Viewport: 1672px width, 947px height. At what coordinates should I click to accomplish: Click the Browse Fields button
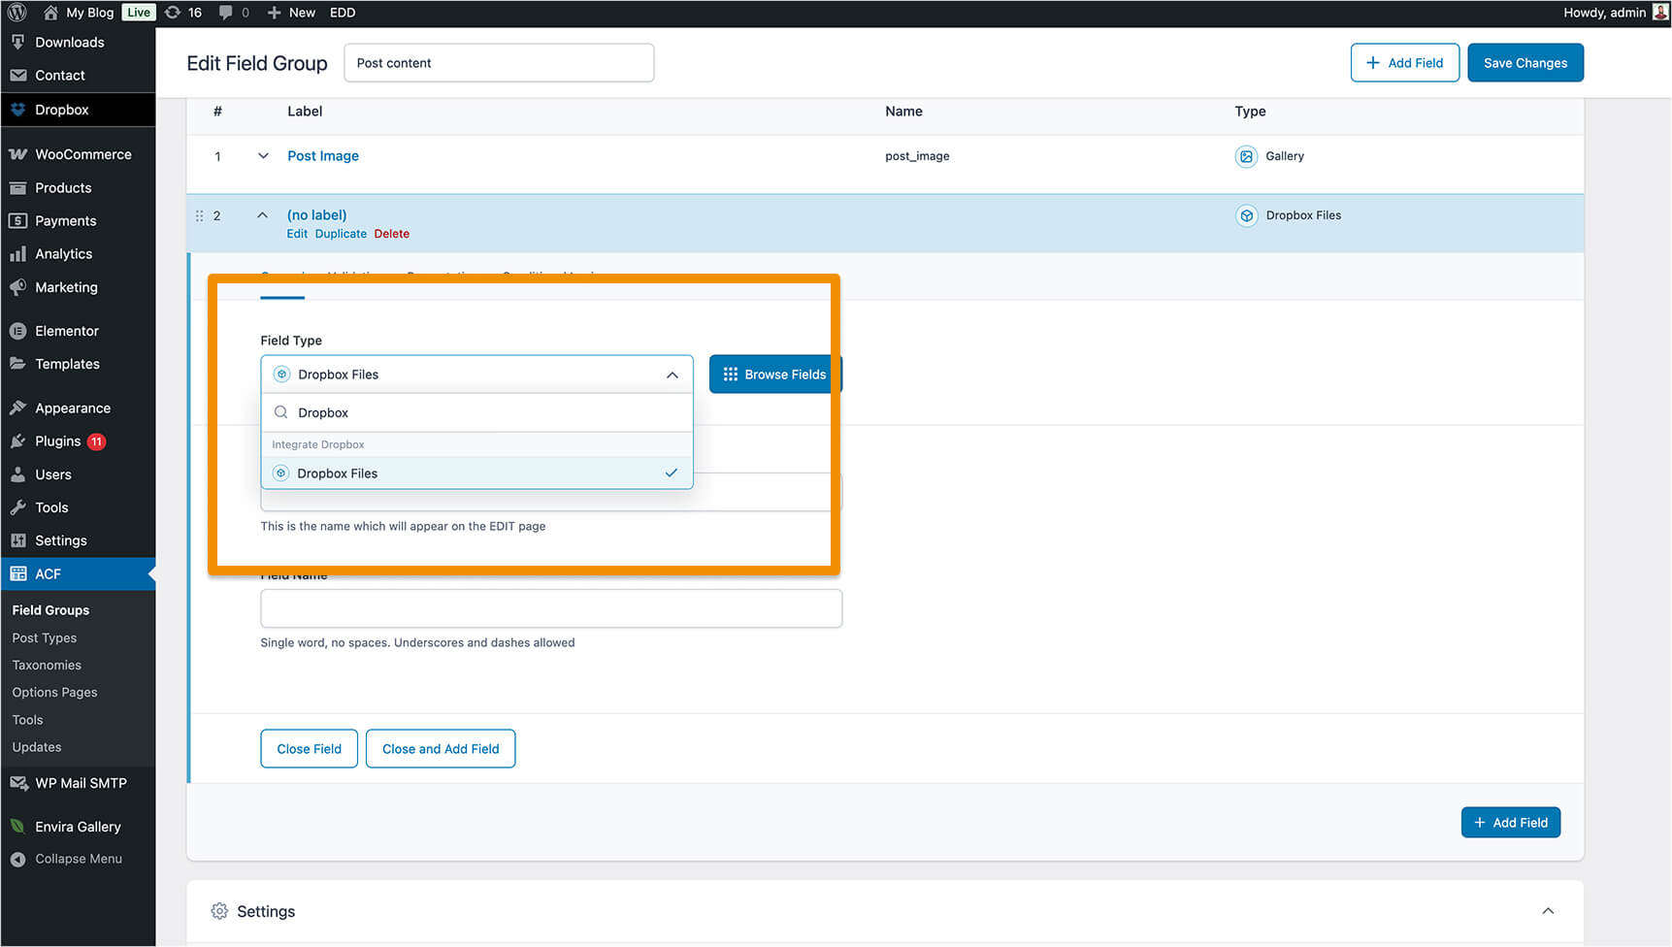click(775, 375)
